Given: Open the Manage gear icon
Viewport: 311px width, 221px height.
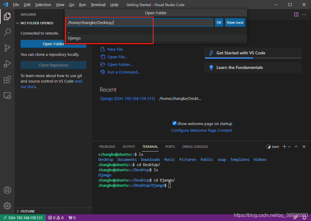Looking at the screenshot, I should tap(7, 206).
